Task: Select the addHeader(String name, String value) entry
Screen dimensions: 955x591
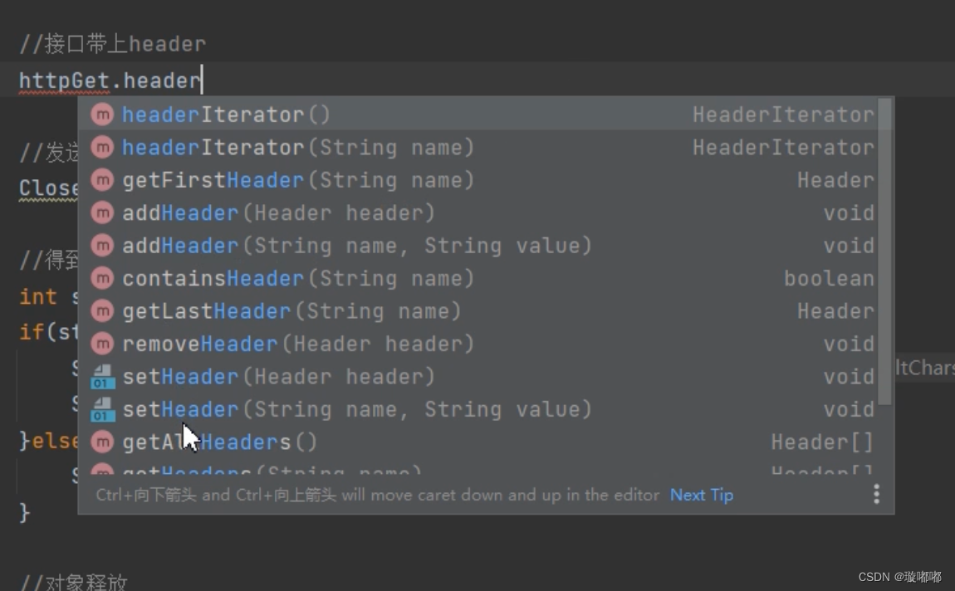Action: pos(332,246)
